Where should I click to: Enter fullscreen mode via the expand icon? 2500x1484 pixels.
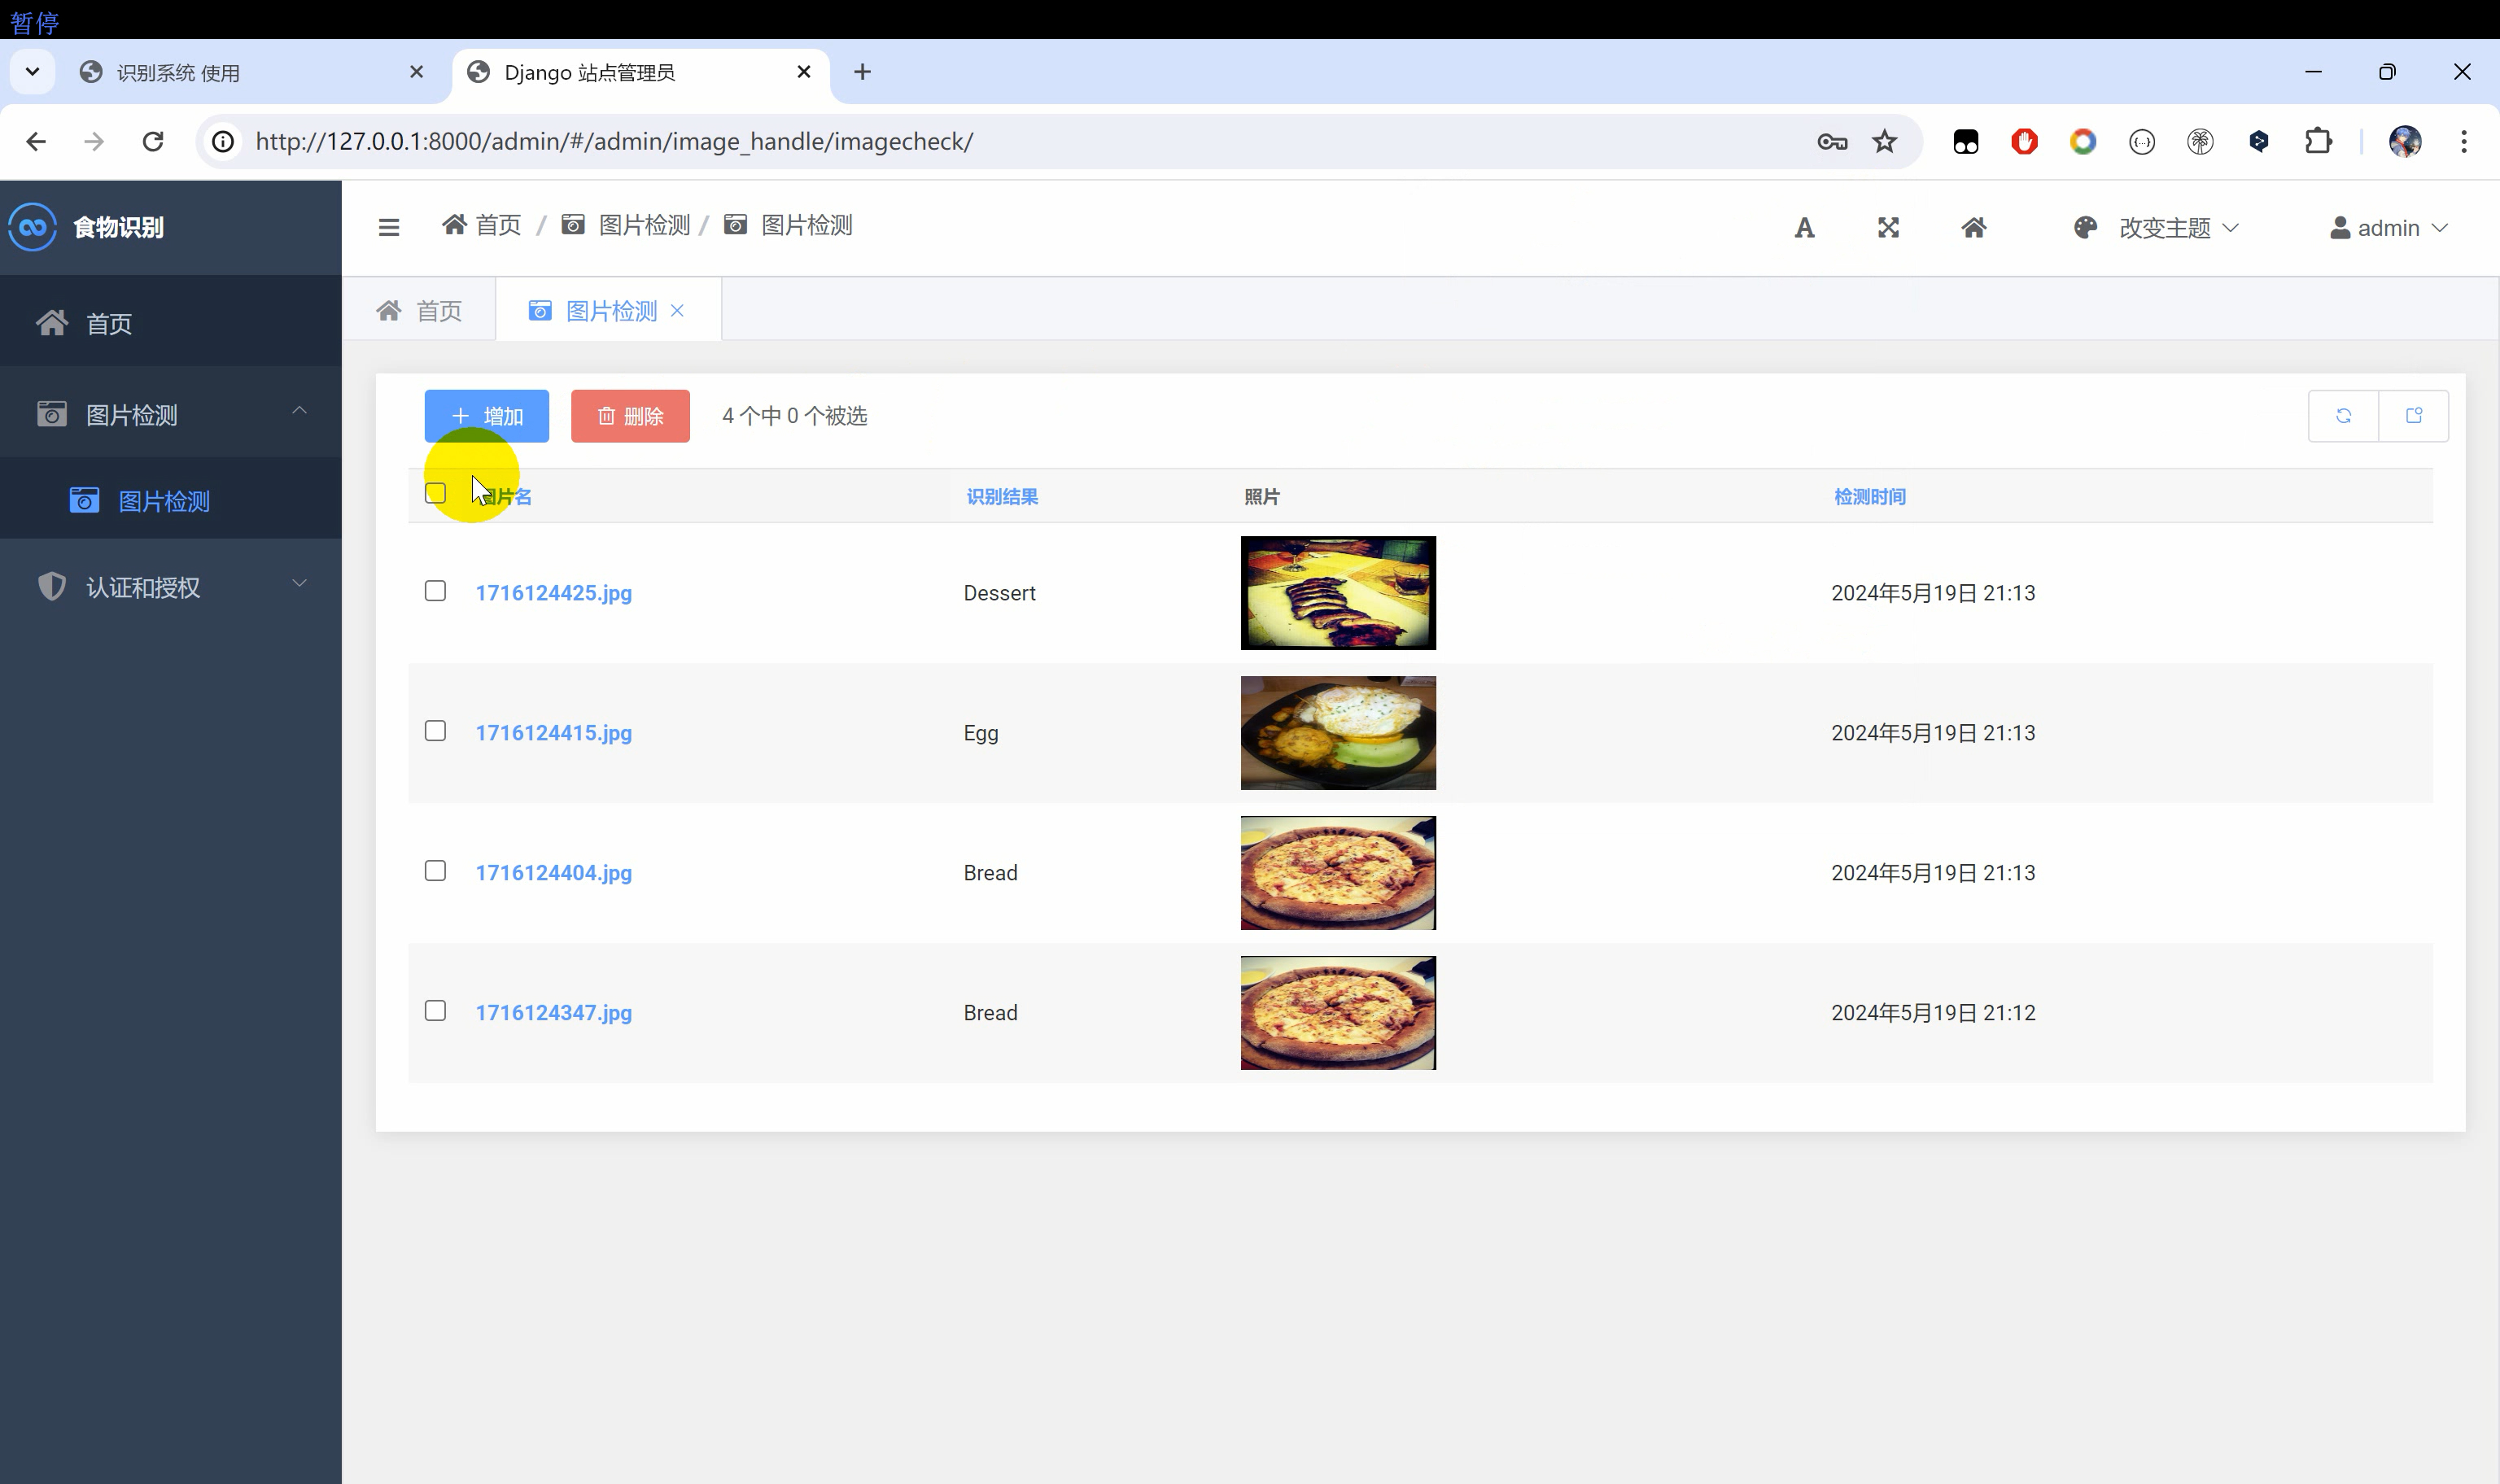(1888, 227)
